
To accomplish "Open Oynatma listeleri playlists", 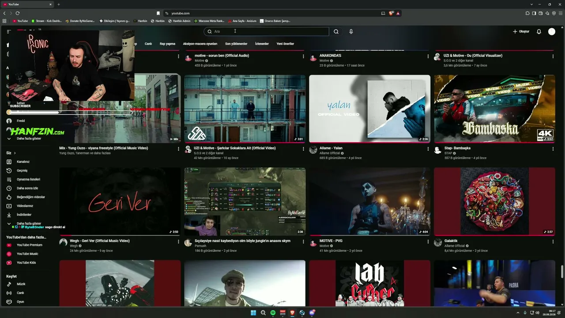I will tap(29, 179).
